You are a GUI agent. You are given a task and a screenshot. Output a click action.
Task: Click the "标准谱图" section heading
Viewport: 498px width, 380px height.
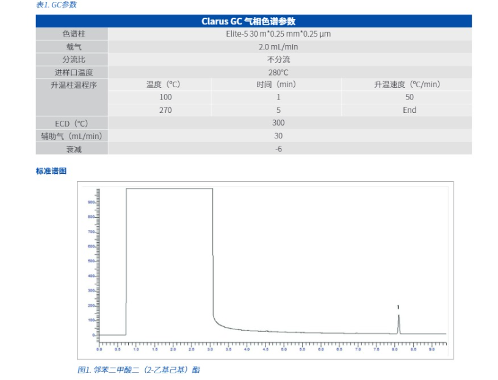[x=51, y=171]
